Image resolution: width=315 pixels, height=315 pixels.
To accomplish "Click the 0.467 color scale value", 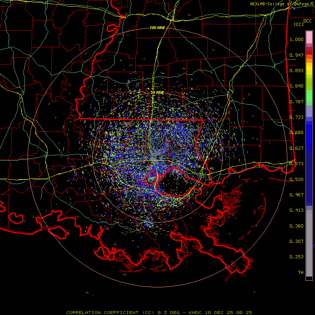I will click(x=296, y=195).
